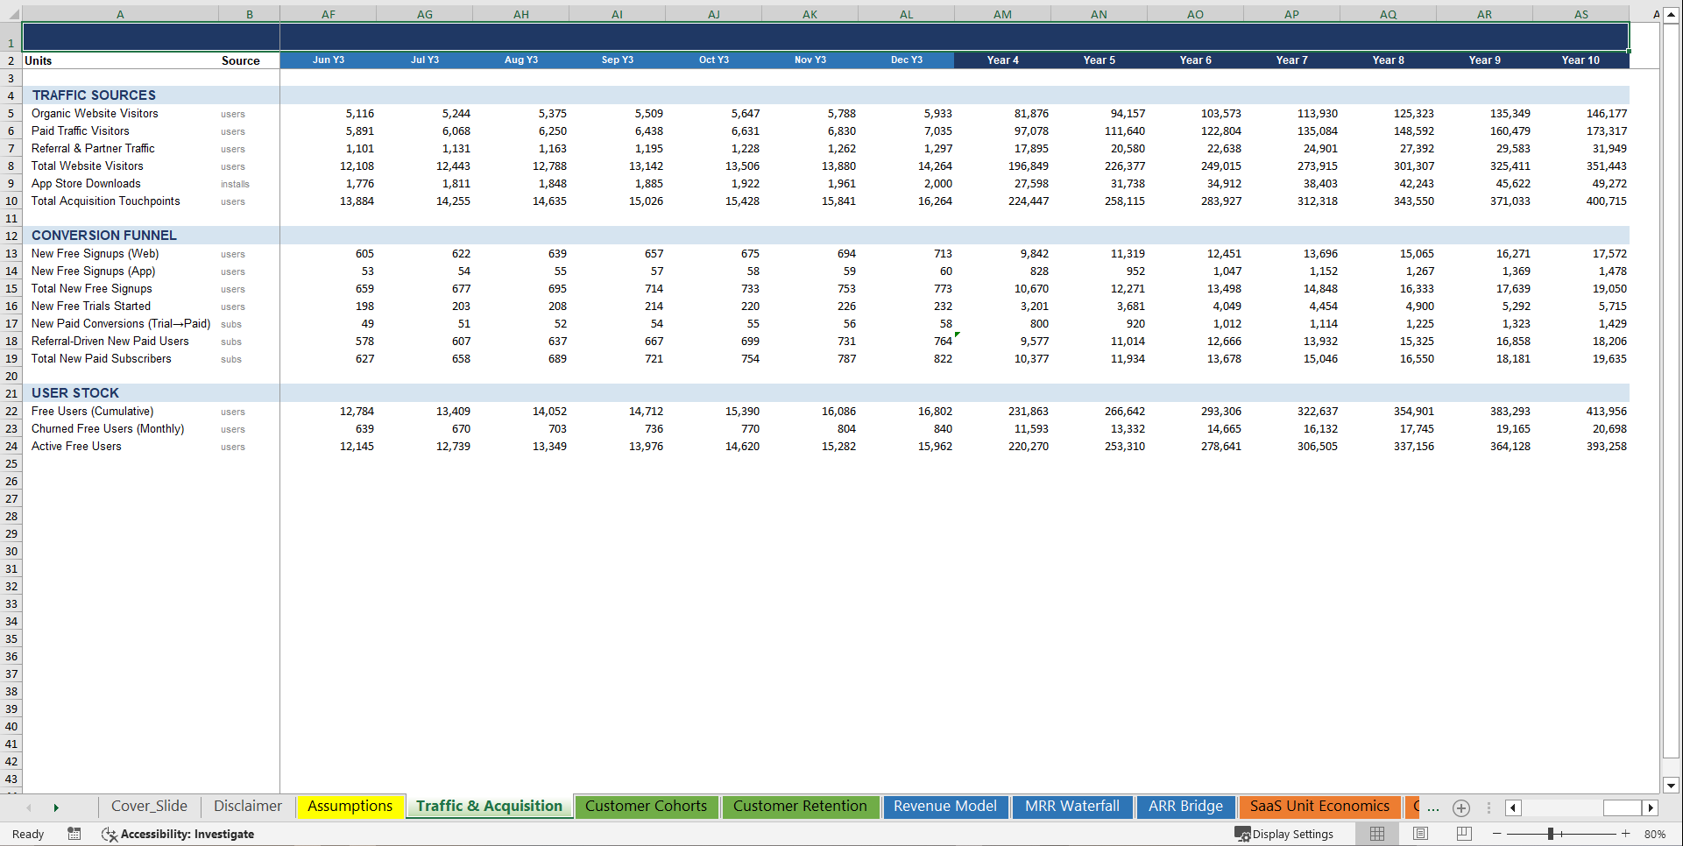Click the 80% zoom percentage label
Image resolution: width=1683 pixels, height=846 pixels.
pyautogui.click(x=1656, y=834)
